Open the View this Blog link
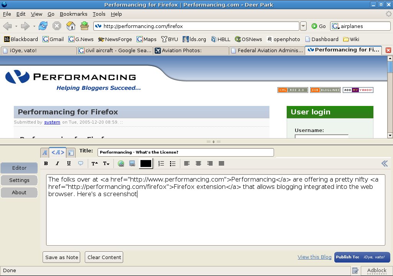This screenshot has width=393, height=276. coord(314,257)
